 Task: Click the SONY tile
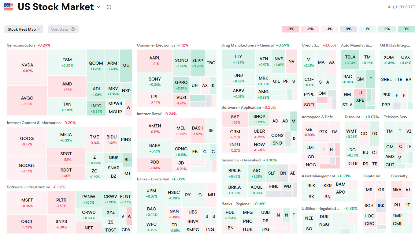[x=155, y=81]
